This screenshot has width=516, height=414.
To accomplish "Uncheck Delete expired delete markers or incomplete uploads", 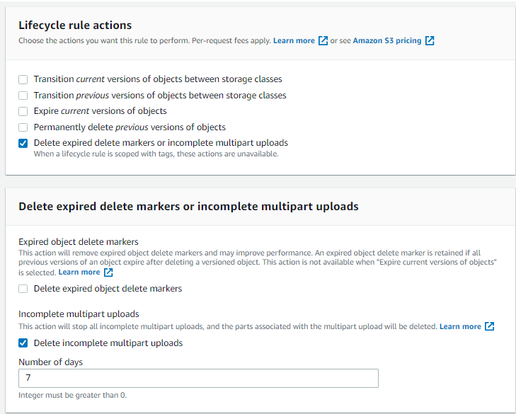I will (x=23, y=143).
